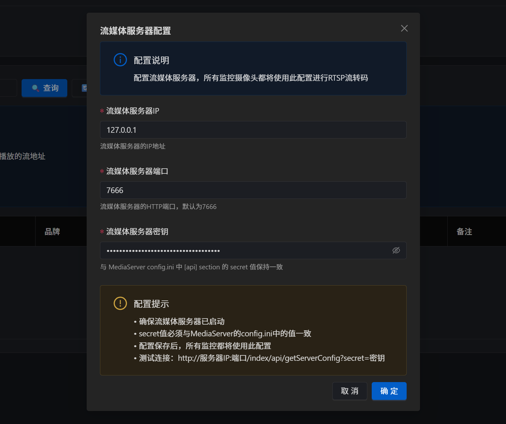Click the 流媒体服务器端口 field label
The height and width of the screenshot is (424, 506).
tap(137, 171)
